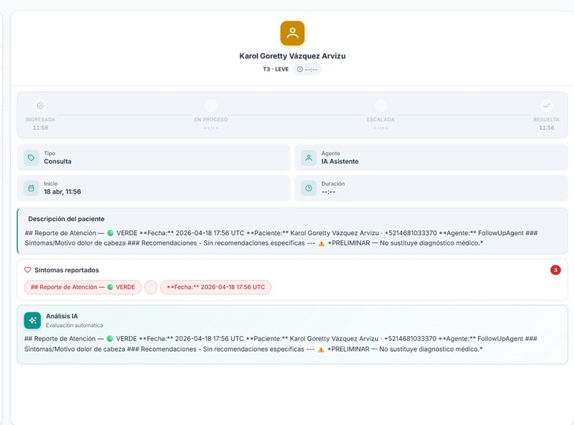Click the red badge showing 3 symptoms

point(555,270)
